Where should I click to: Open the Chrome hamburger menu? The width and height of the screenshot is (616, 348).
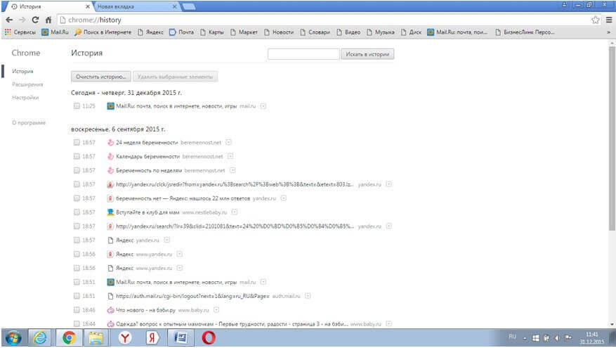[x=608, y=20]
